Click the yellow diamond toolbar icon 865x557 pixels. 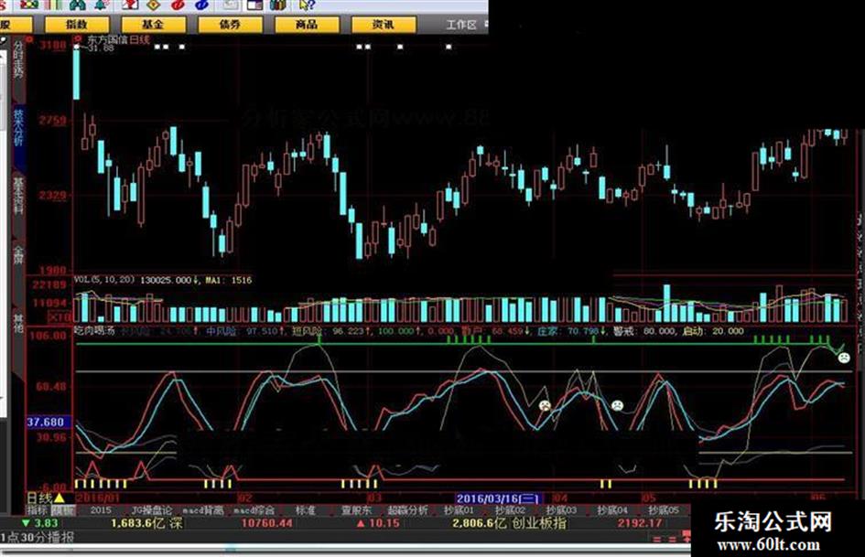tap(154, 5)
